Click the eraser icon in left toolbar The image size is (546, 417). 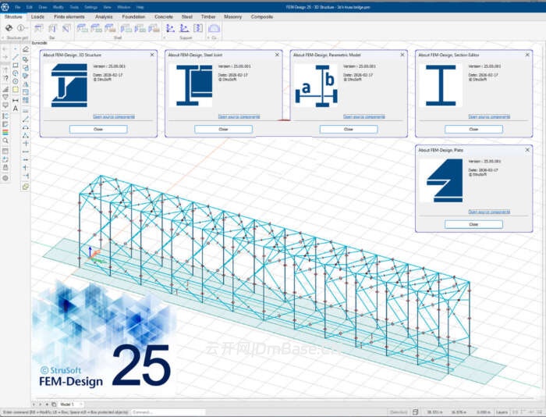point(26,49)
